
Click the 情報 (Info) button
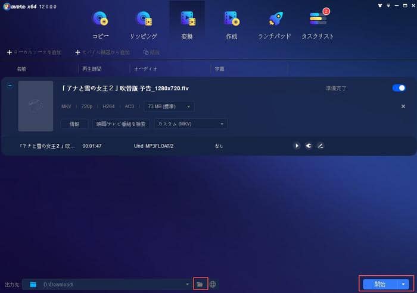coord(74,124)
